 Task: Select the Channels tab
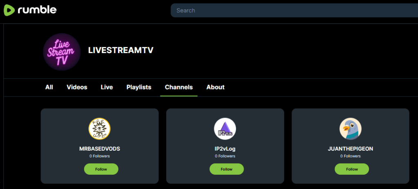pos(179,87)
